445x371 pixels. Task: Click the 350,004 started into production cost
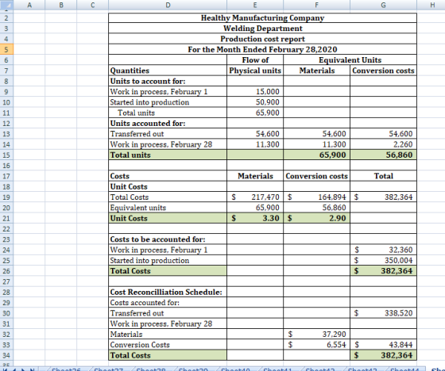click(x=383, y=261)
